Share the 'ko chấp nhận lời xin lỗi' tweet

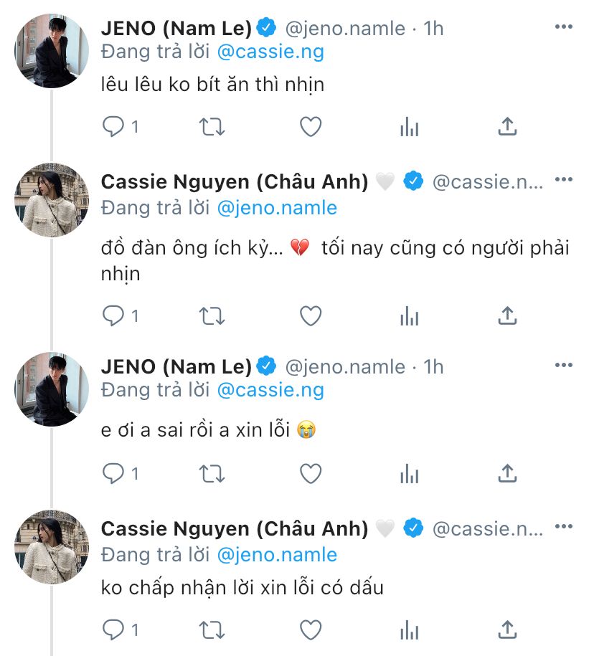507,631
